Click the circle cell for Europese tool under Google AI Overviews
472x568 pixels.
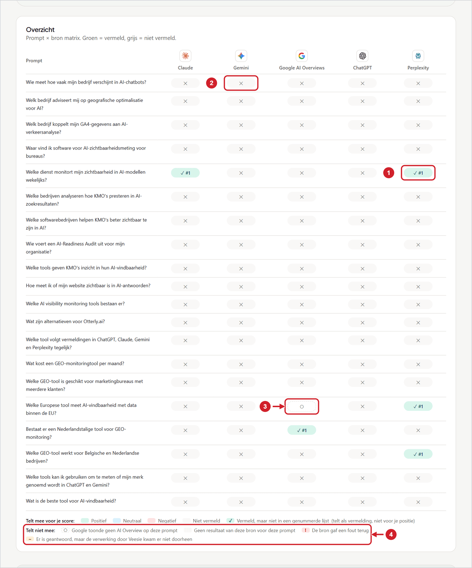click(302, 406)
